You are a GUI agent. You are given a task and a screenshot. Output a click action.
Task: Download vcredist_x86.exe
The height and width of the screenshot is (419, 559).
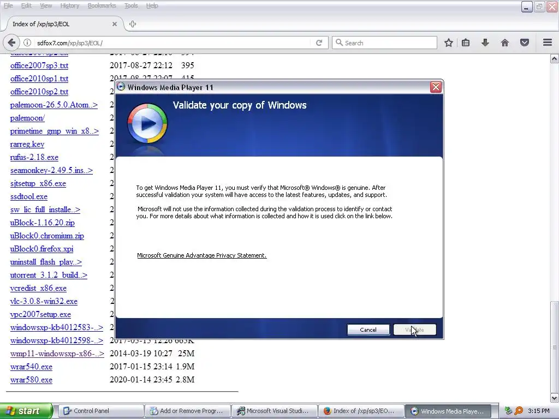(x=39, y=288)
